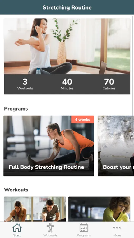Tap the More three-dots icon
Viewport: 134px width, 238px height.
117,227
